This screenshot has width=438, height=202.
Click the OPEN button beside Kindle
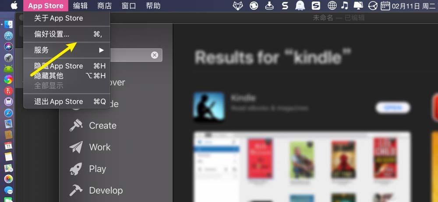click(x=393, y=108)
